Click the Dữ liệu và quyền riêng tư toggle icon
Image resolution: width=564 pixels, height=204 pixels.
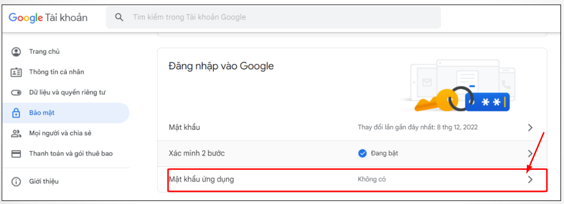[16, 92]
